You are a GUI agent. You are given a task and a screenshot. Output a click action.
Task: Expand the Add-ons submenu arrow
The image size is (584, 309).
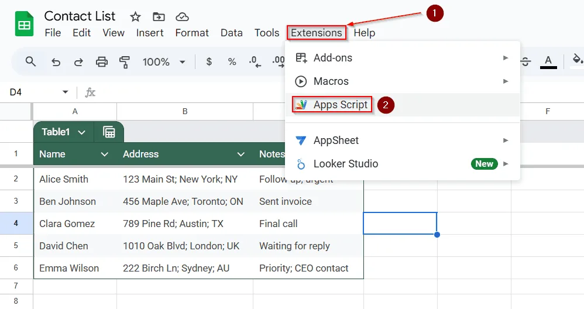pos(506,58)
